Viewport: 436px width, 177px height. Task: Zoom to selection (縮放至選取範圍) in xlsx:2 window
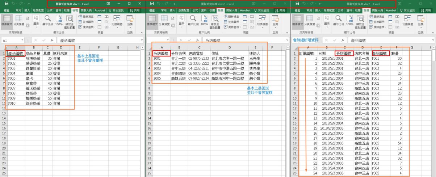tap(216, 22)
